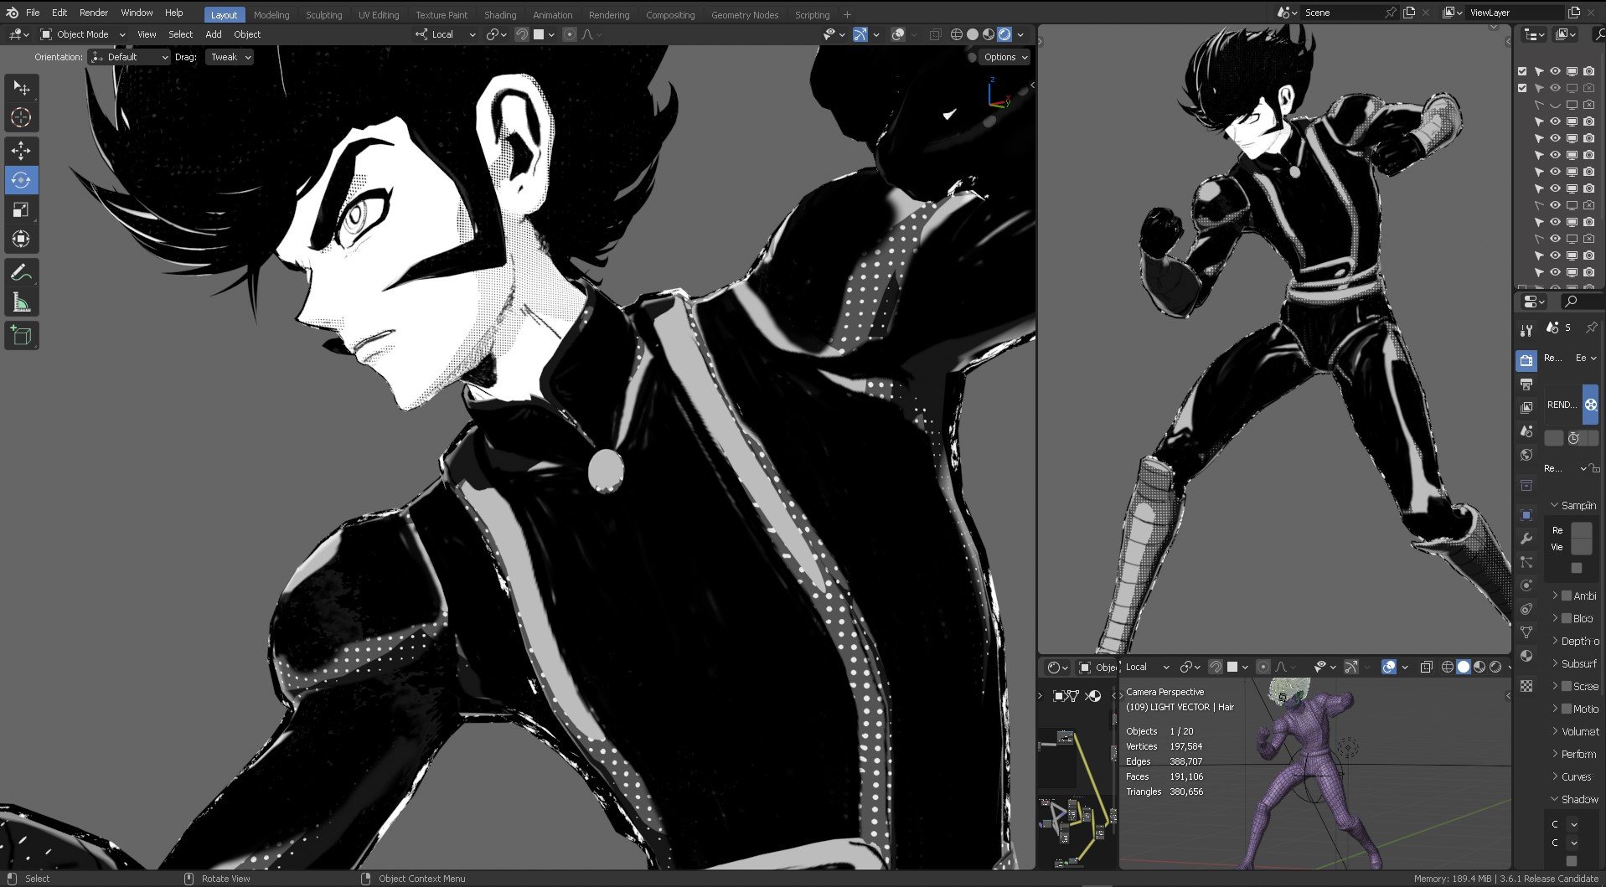Switch main viewport to material preview shading
Viewport: 1606px width, 887px height.
(989, 34)
